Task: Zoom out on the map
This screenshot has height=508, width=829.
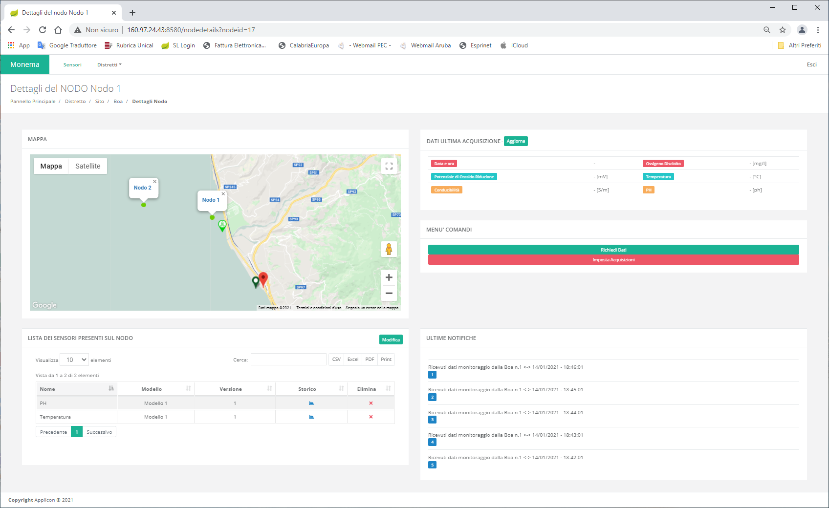Action: 389,293
